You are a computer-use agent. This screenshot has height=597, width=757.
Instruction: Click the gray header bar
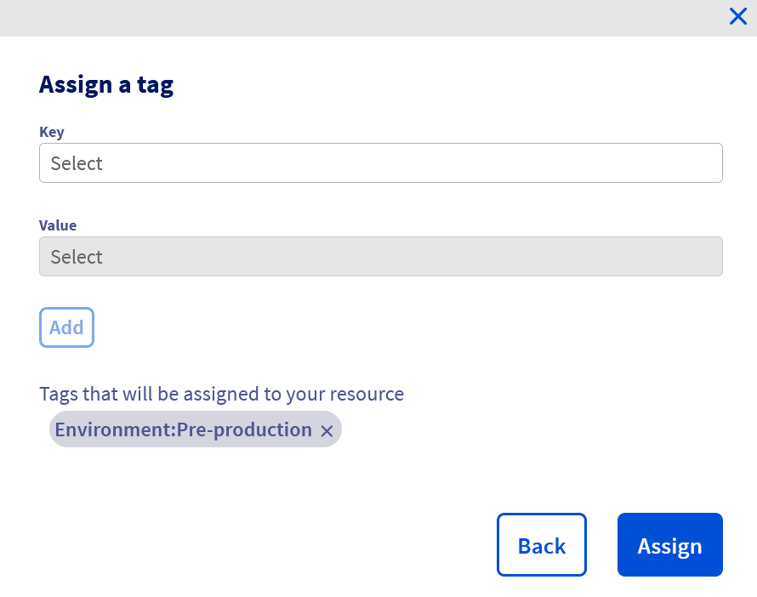357,17
